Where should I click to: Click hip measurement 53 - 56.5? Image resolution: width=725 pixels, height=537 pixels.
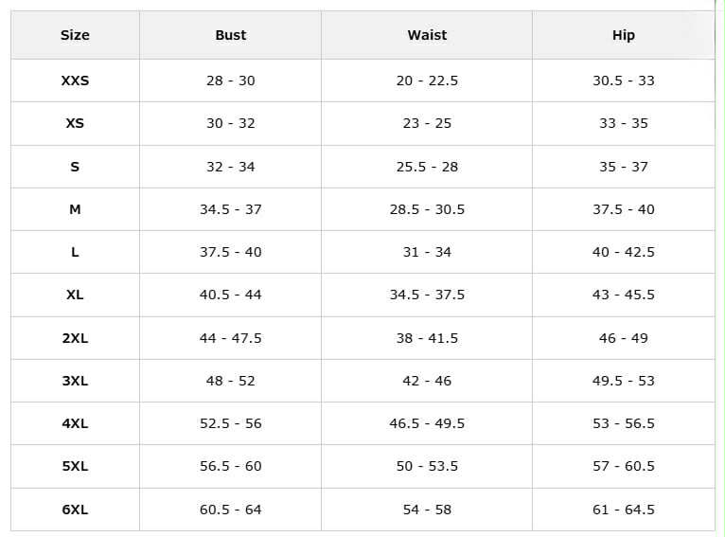coord(623,423)
